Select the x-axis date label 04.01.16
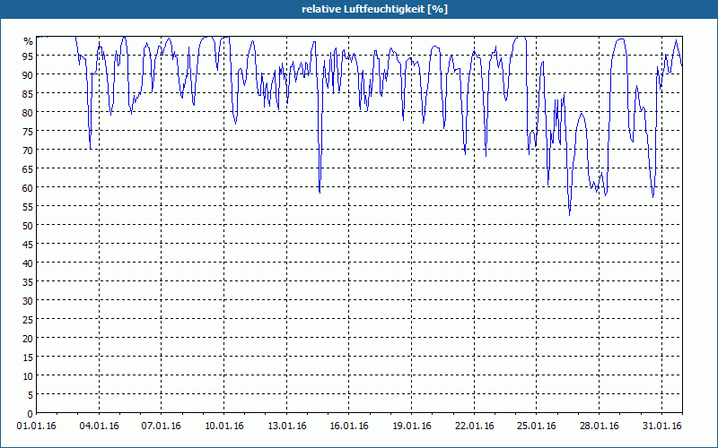 [99, 426]
